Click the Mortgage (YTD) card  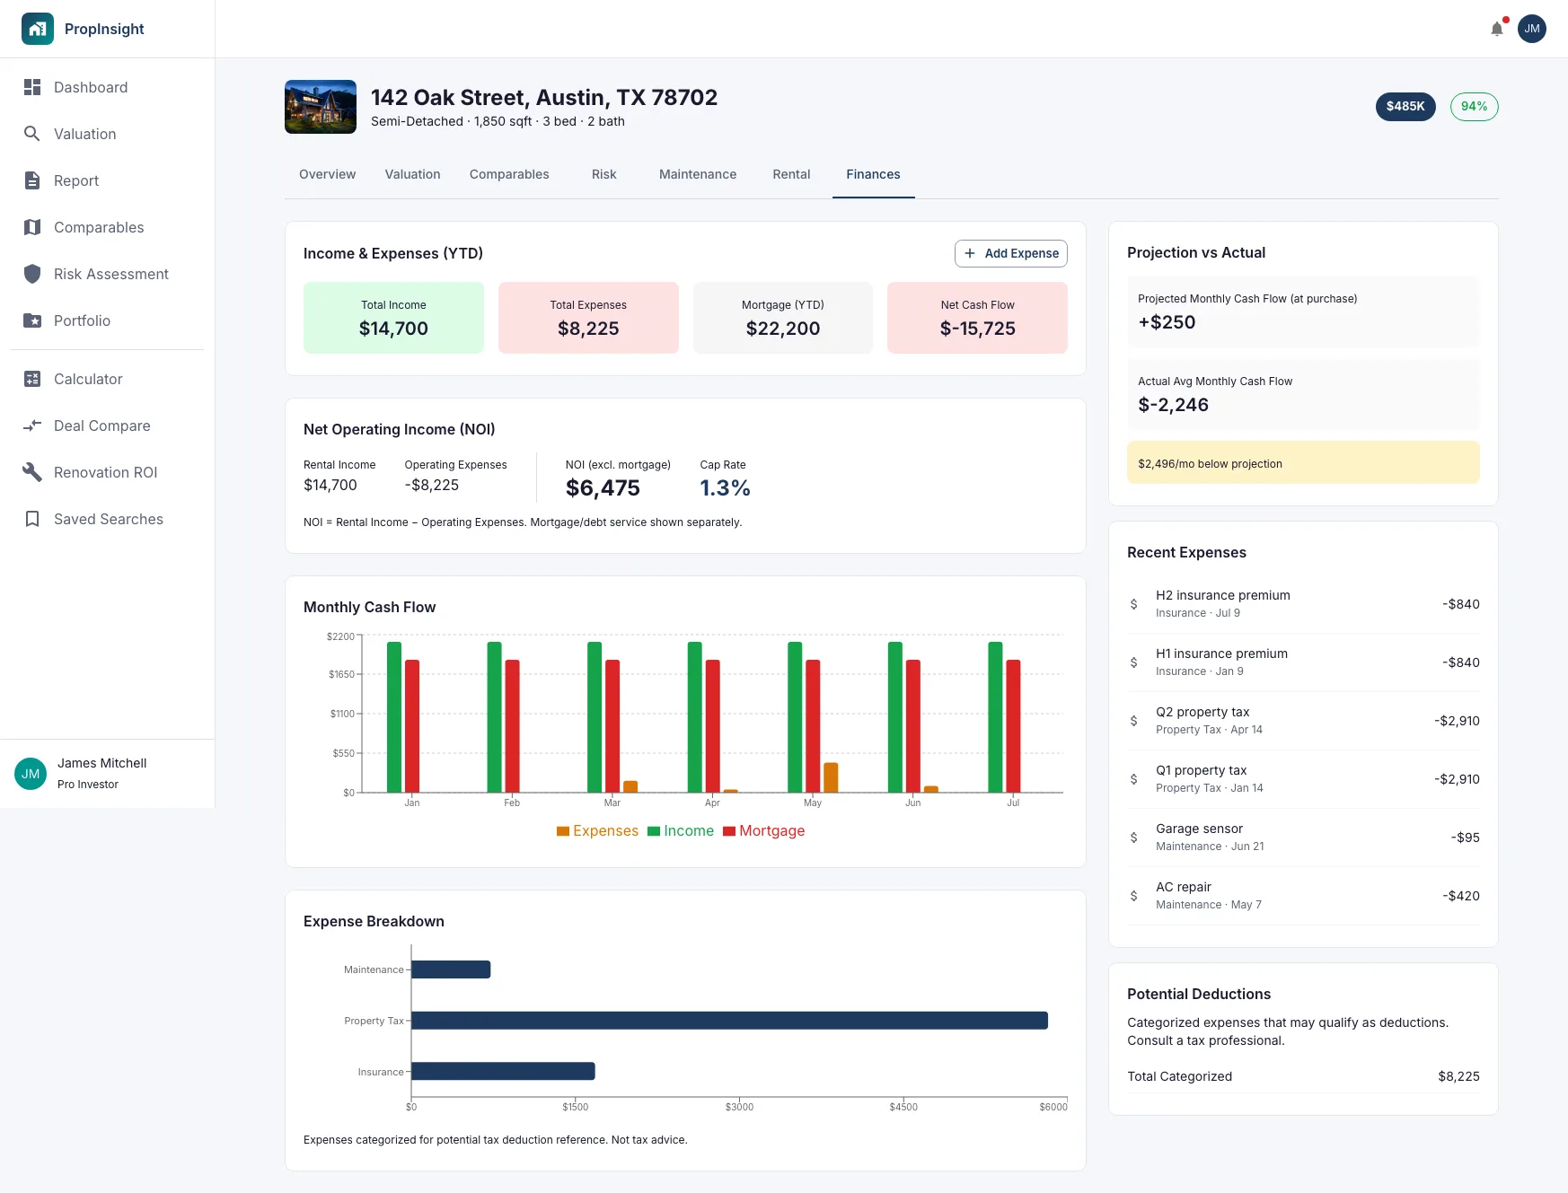click(x=783, y=318)
